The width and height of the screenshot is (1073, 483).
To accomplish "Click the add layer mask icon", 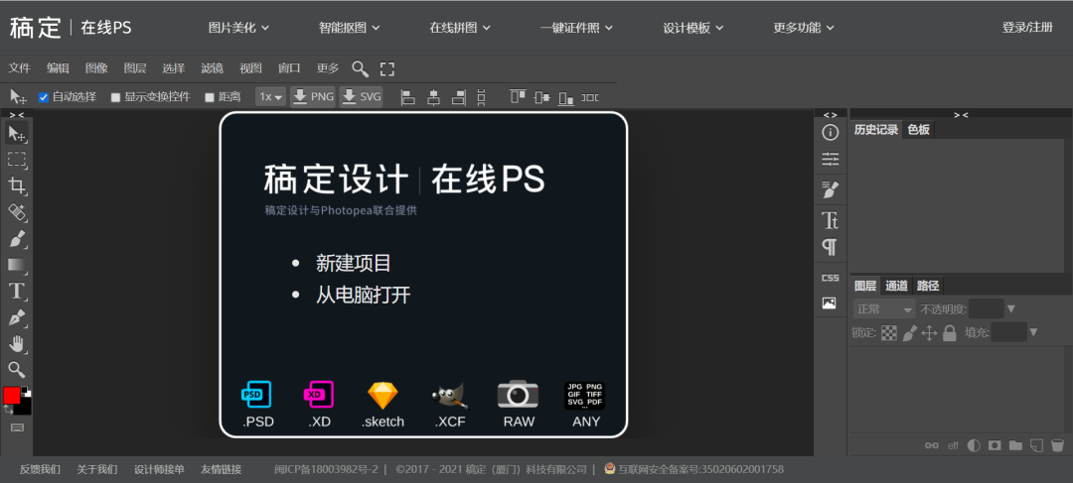I will (995, 445).
